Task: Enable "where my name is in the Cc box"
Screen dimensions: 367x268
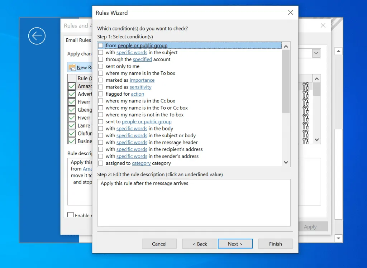Action: click(x=101, y=101)
